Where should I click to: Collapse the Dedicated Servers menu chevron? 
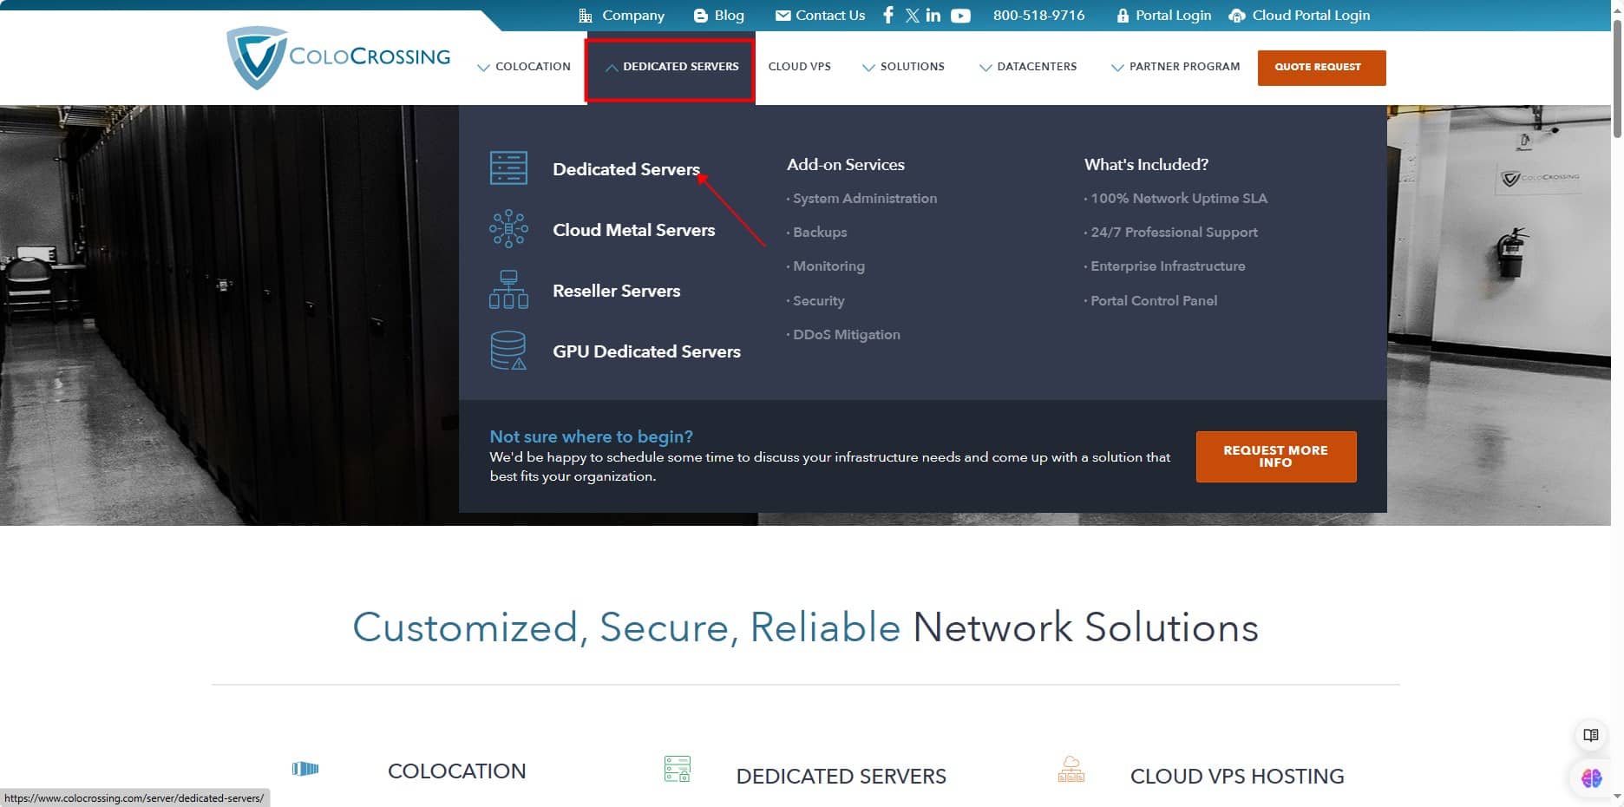(x=612, y=67)
